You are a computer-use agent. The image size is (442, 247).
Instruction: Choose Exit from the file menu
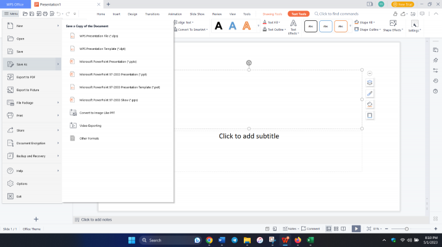tap(32, 196)
